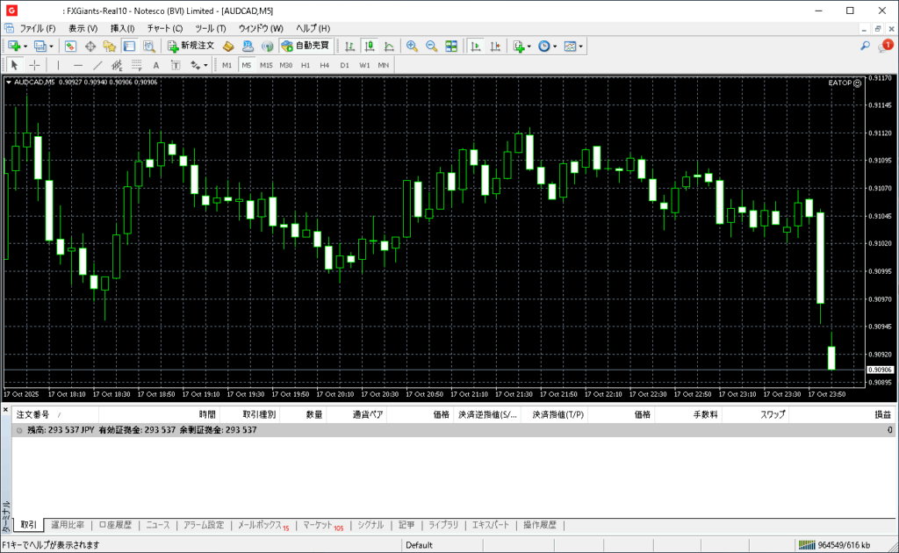Switch to the 口座履歴 tab

click(x=115, y=525)
